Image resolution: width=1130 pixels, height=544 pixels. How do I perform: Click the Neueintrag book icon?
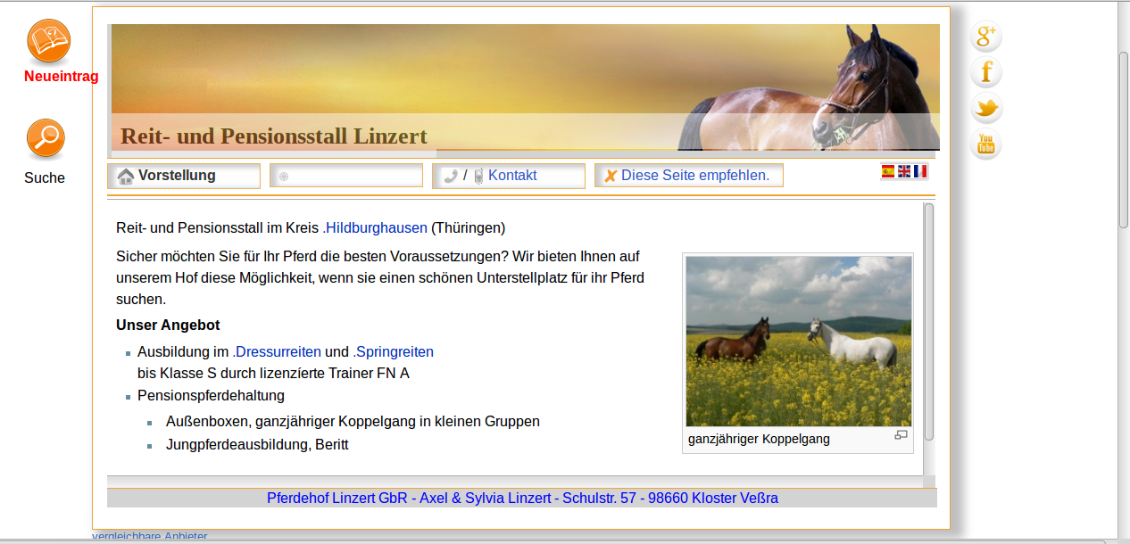pyautogui.click(x=49, y=41)
